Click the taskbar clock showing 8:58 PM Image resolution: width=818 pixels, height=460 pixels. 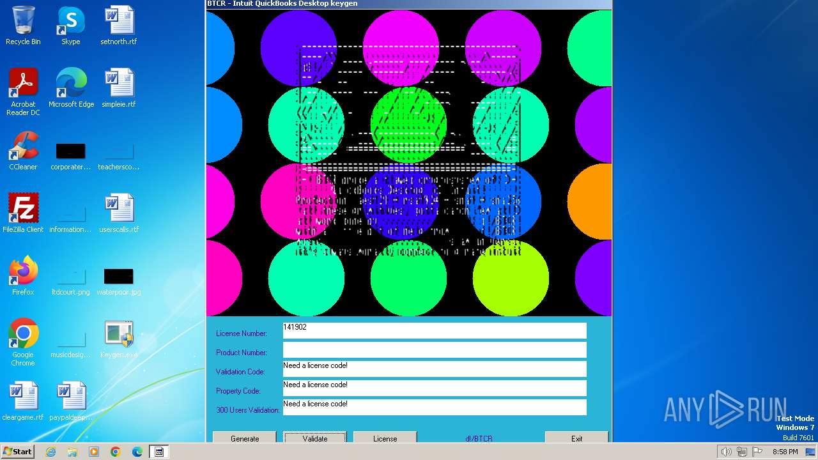pos(785,452)
